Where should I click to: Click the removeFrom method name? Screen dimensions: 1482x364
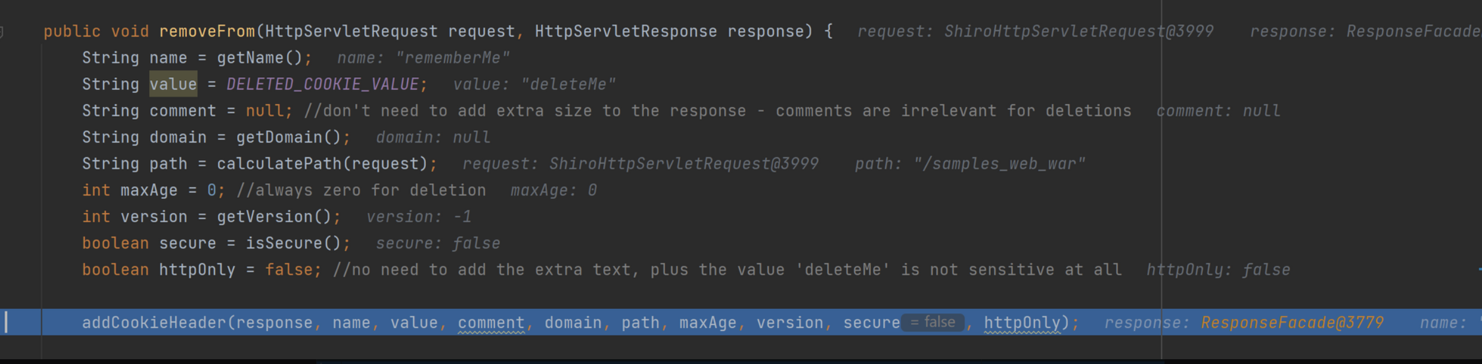(207, 32)
